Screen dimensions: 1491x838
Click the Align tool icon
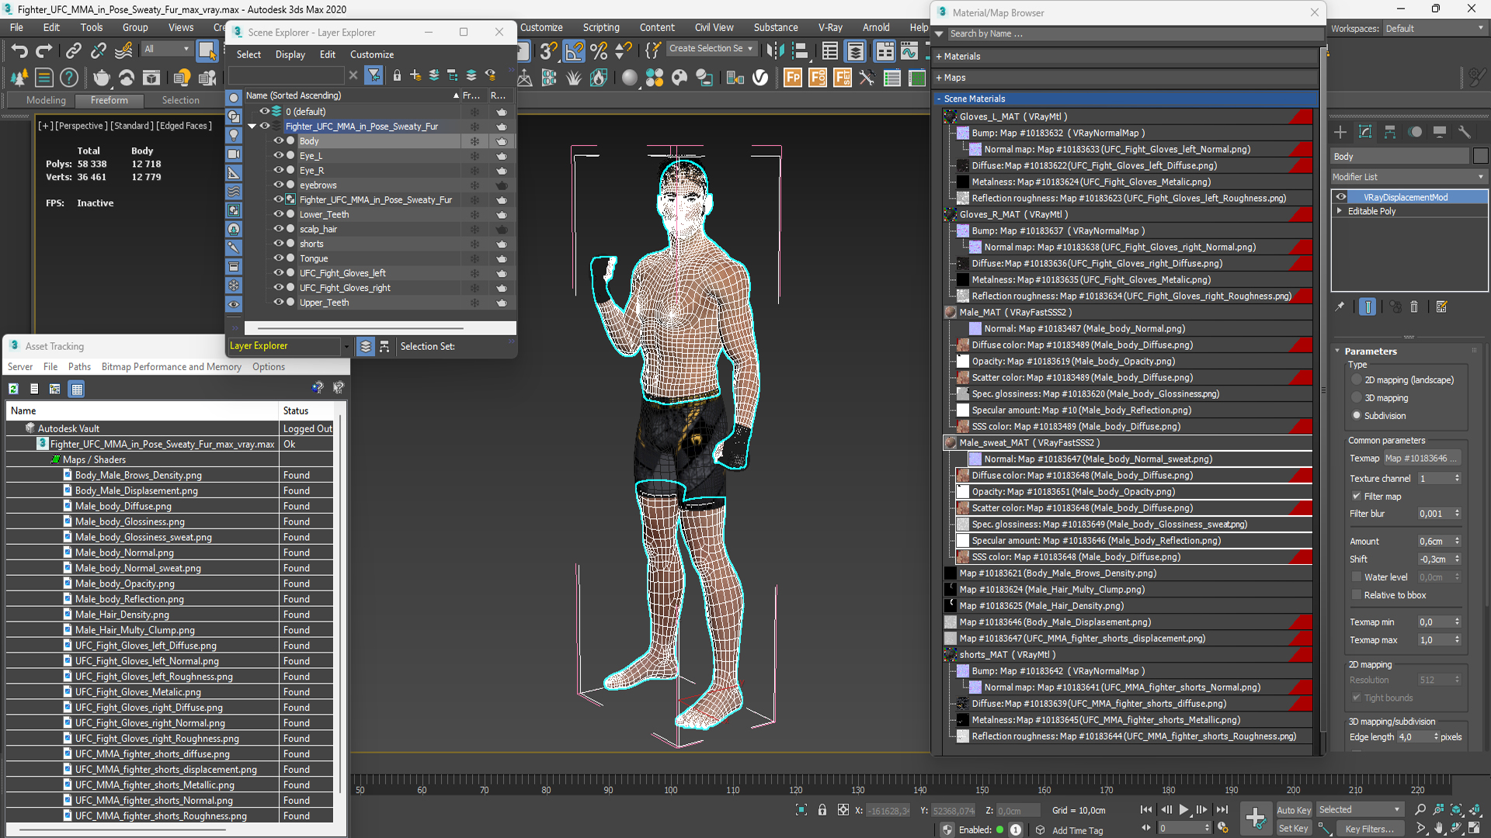click(x=800, y=51)
